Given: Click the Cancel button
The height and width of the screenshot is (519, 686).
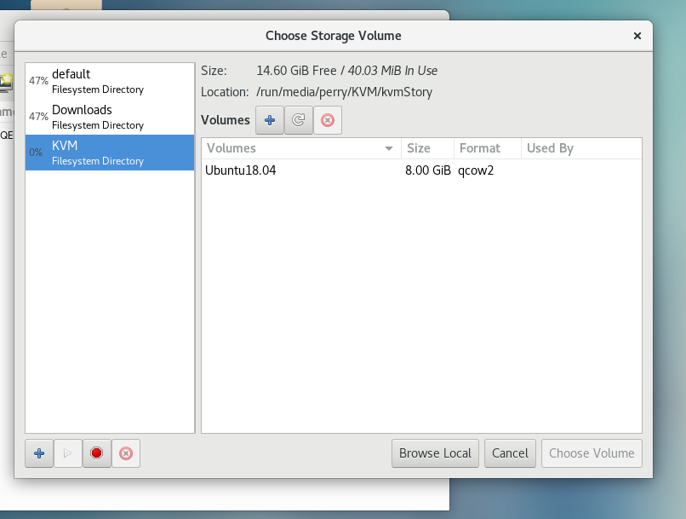Looking at the screenshot, I should [510, 453].
